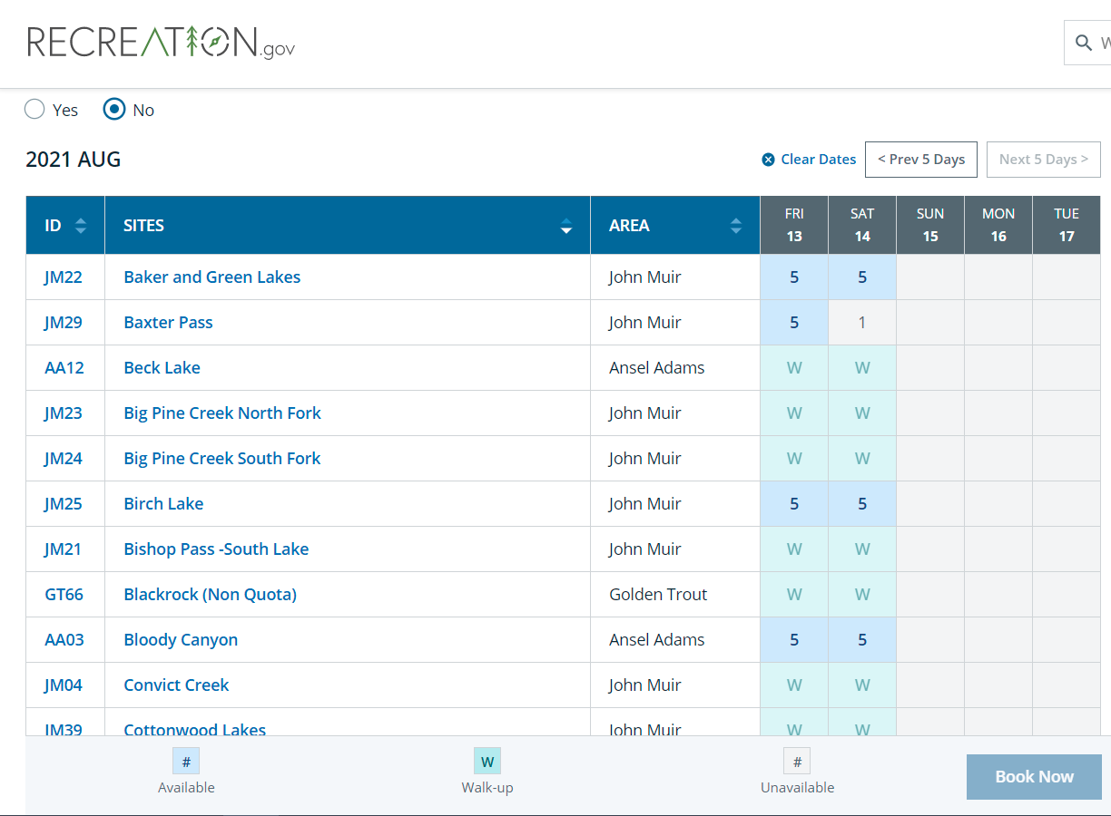Click the SUN 15 column header

[930, 225]
